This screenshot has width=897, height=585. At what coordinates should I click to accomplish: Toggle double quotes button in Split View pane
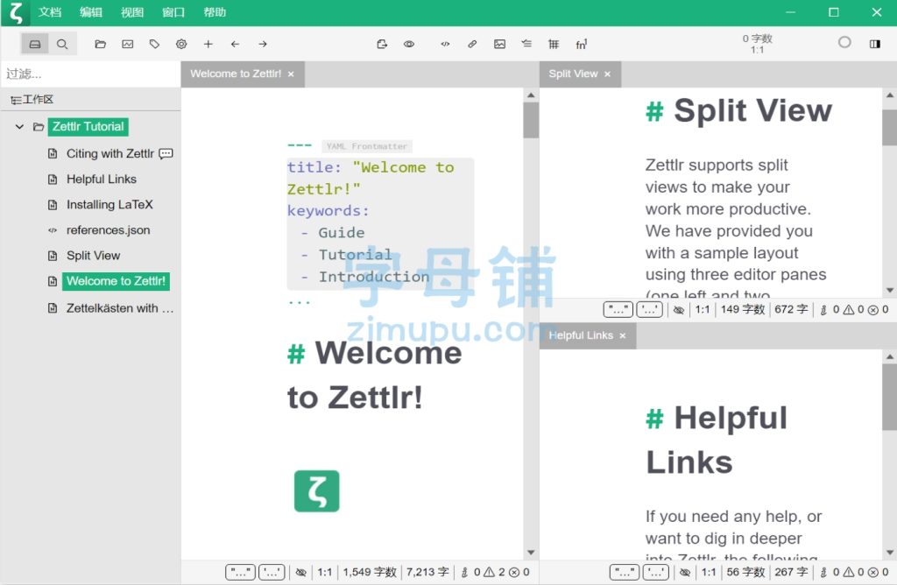pos(618,309)
